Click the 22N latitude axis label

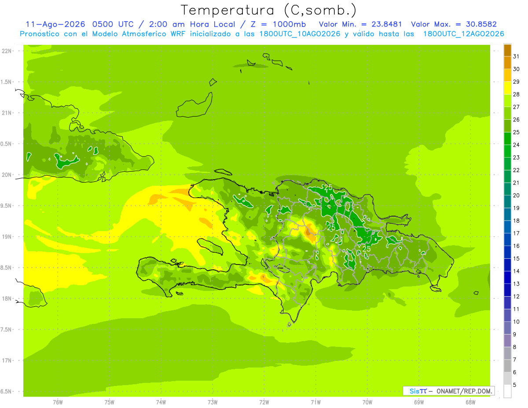7,51
